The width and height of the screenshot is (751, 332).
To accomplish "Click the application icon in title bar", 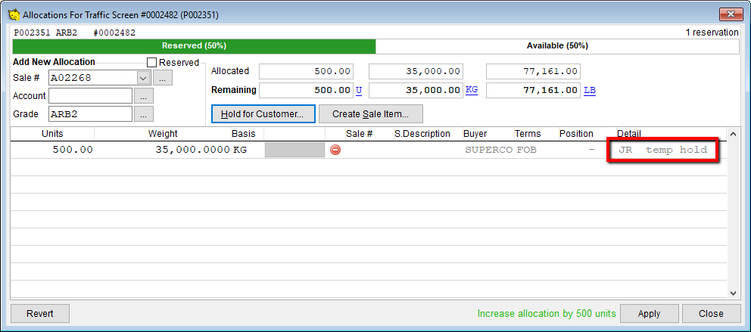I will point(14,15).
